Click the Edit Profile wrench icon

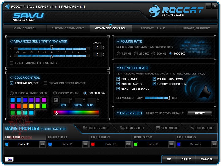pyautogui.click(x=192, y=128)
